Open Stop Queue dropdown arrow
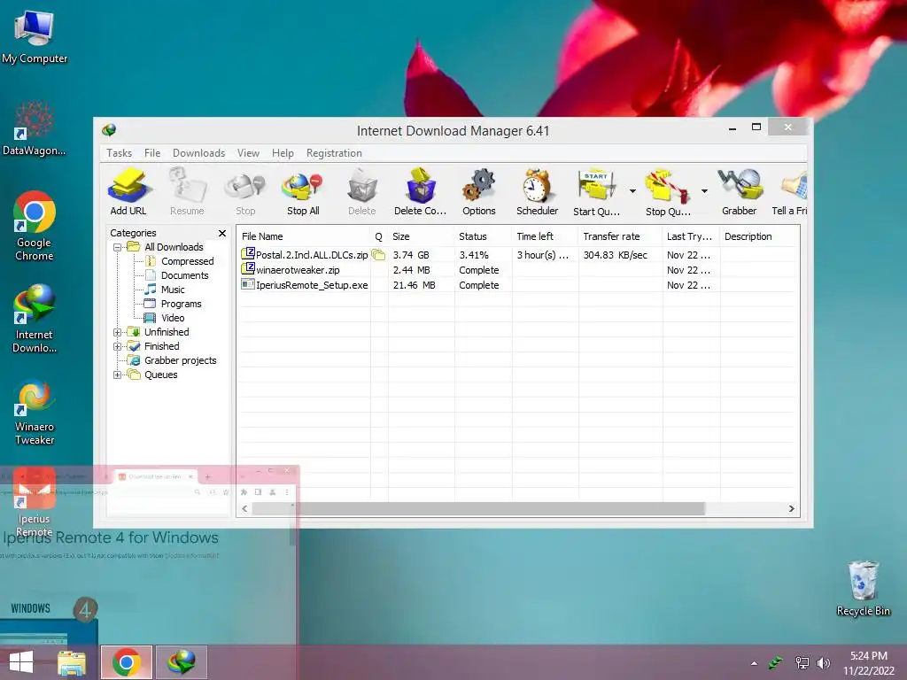Screen dimensions: 907x680 [x=704, y=191]
